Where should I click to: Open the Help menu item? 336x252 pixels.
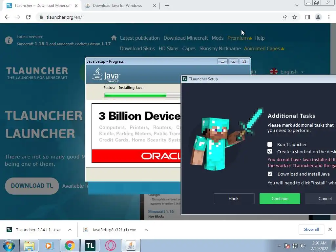259,38
